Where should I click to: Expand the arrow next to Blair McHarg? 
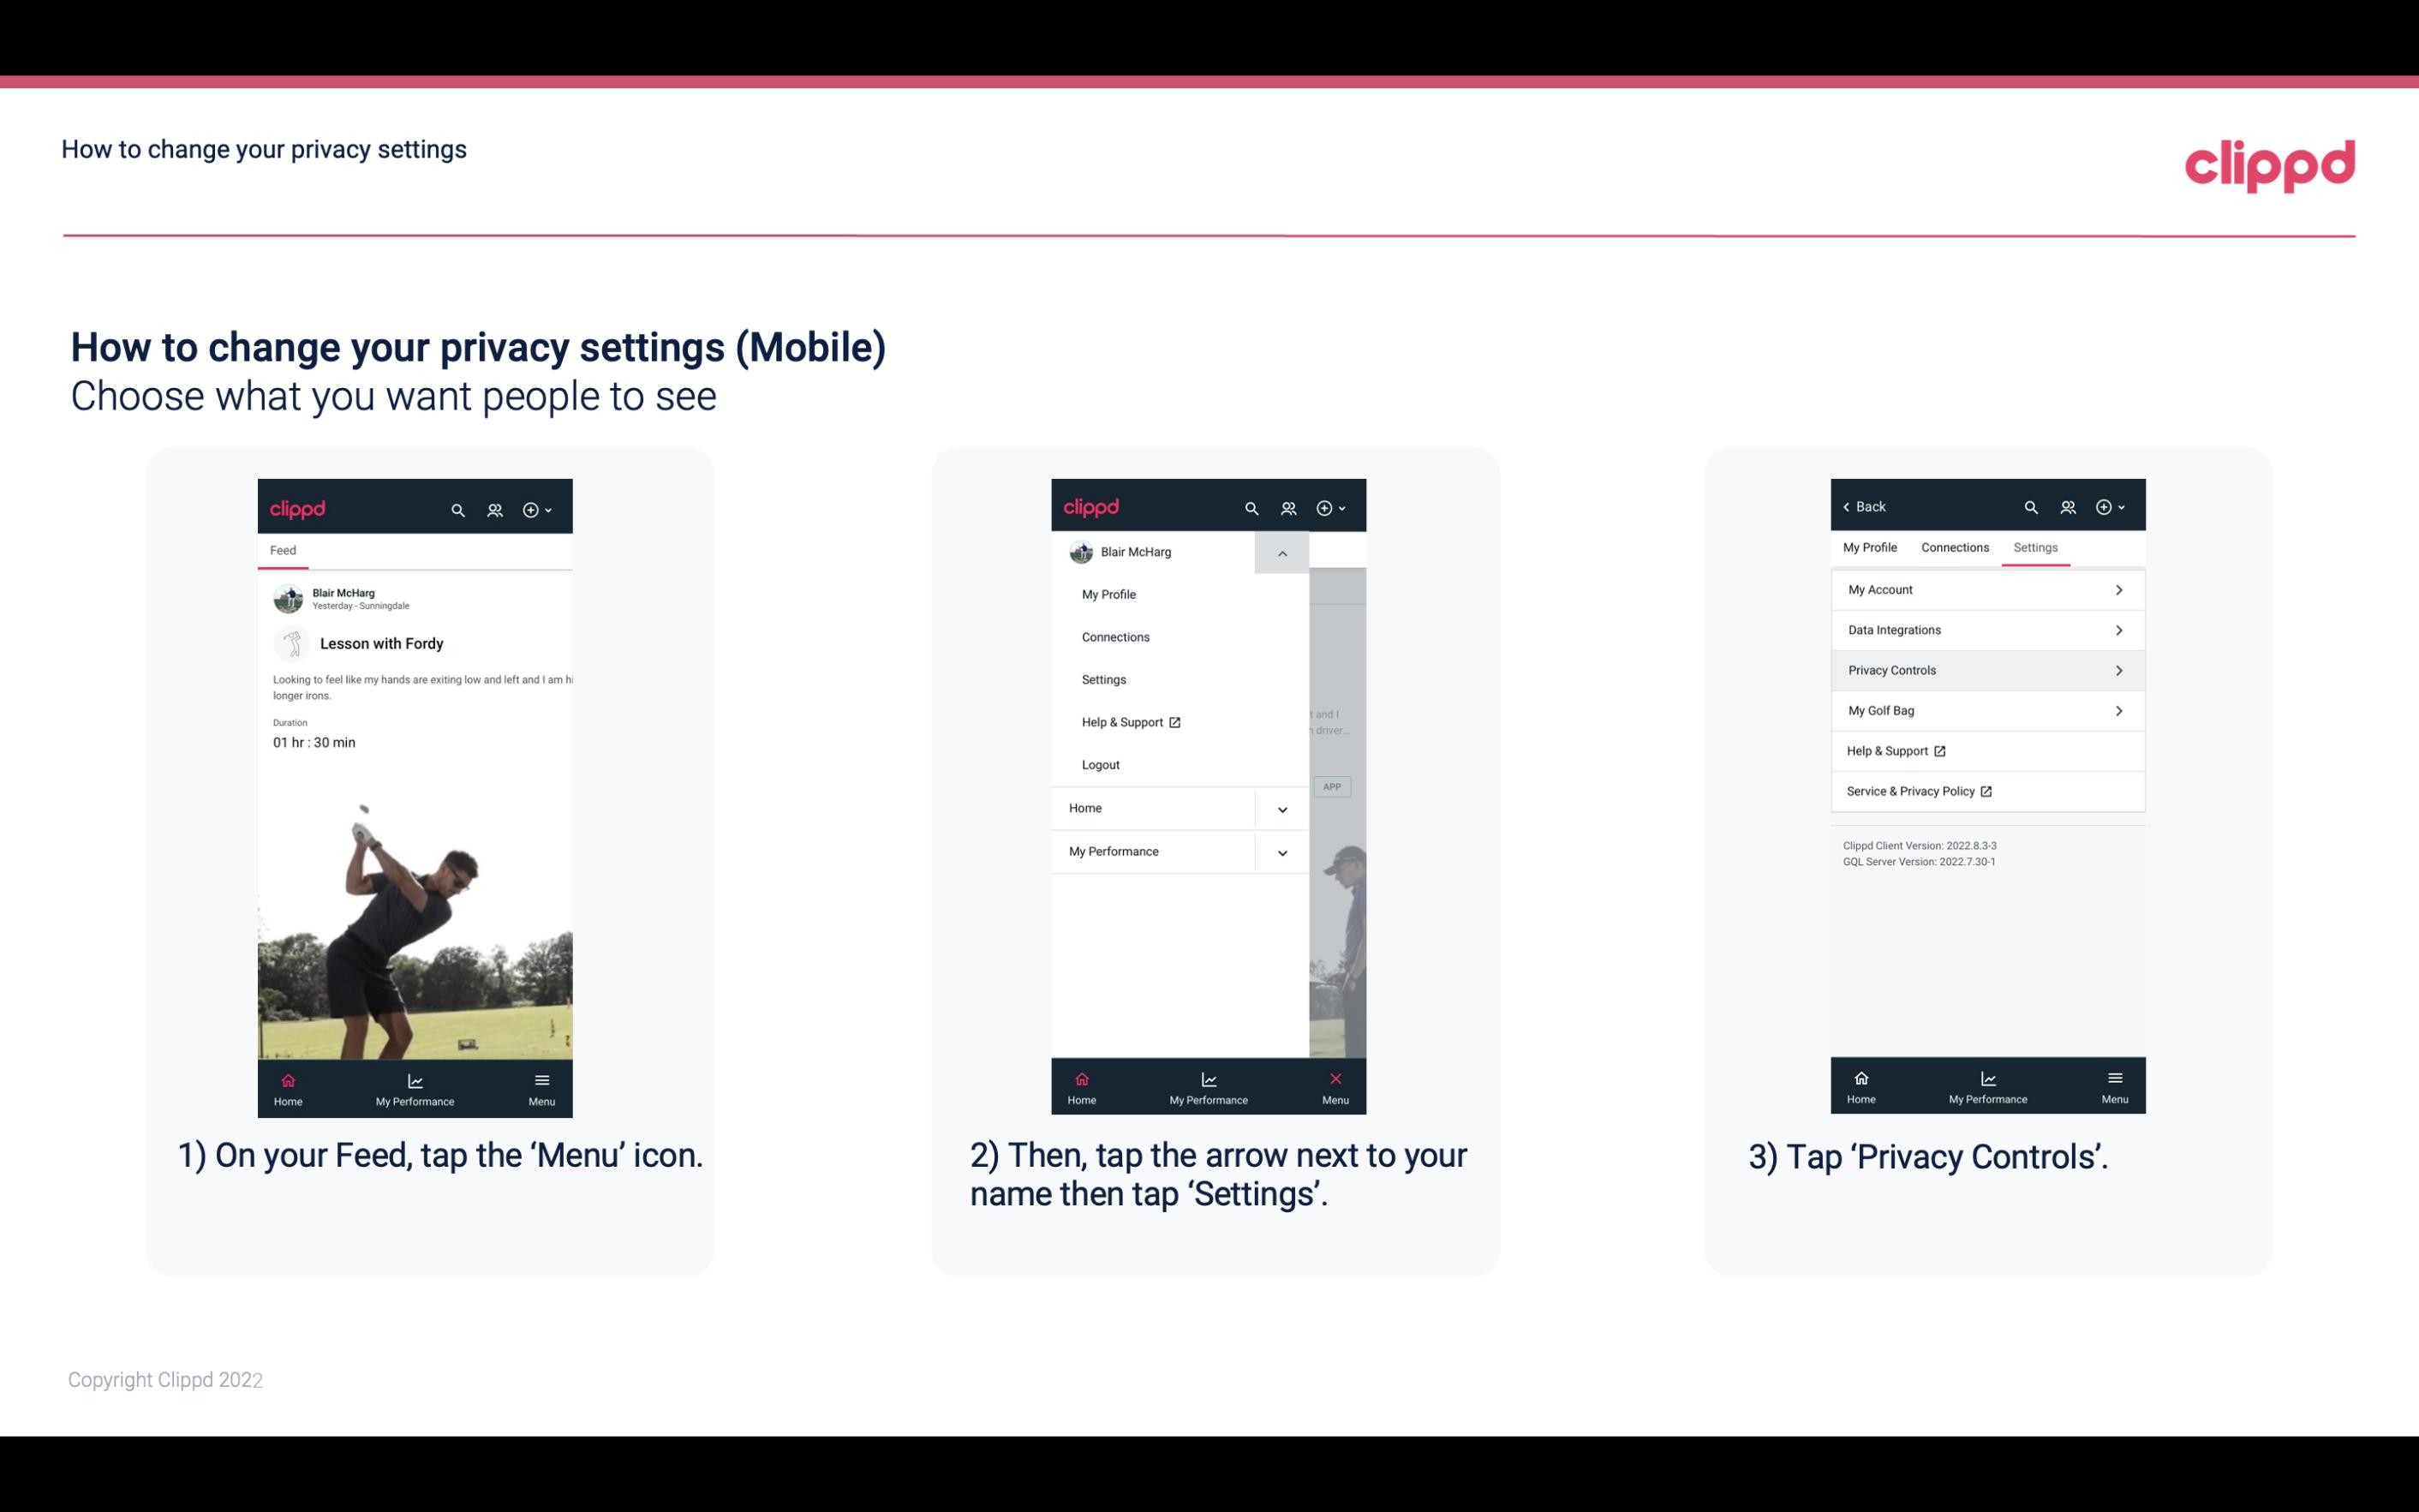coord(1283,553)
